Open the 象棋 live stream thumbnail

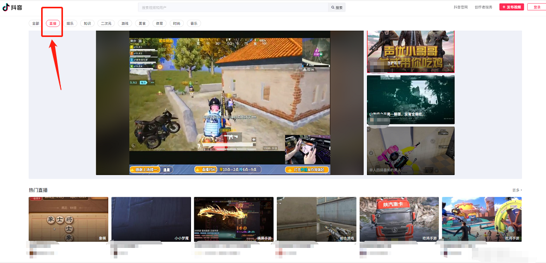tap(68, 219)
